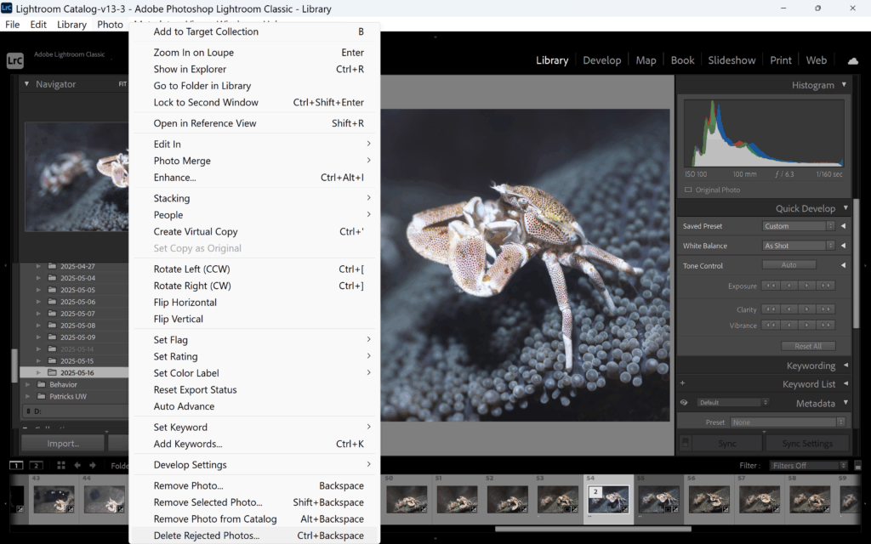Expand the Keywording panel
Image resolution: width=871 pixels, height=544 pixels.
[x=845, y=365]
